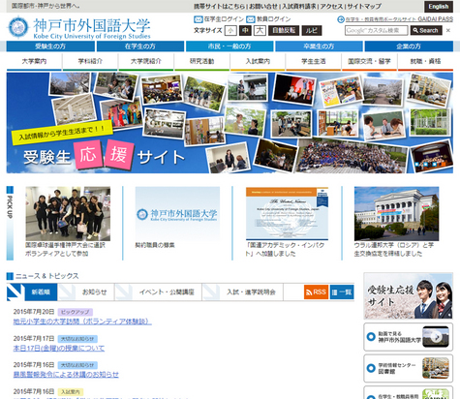
Task: Toggle 自動反転 color inversion
Action: point(284,31)
